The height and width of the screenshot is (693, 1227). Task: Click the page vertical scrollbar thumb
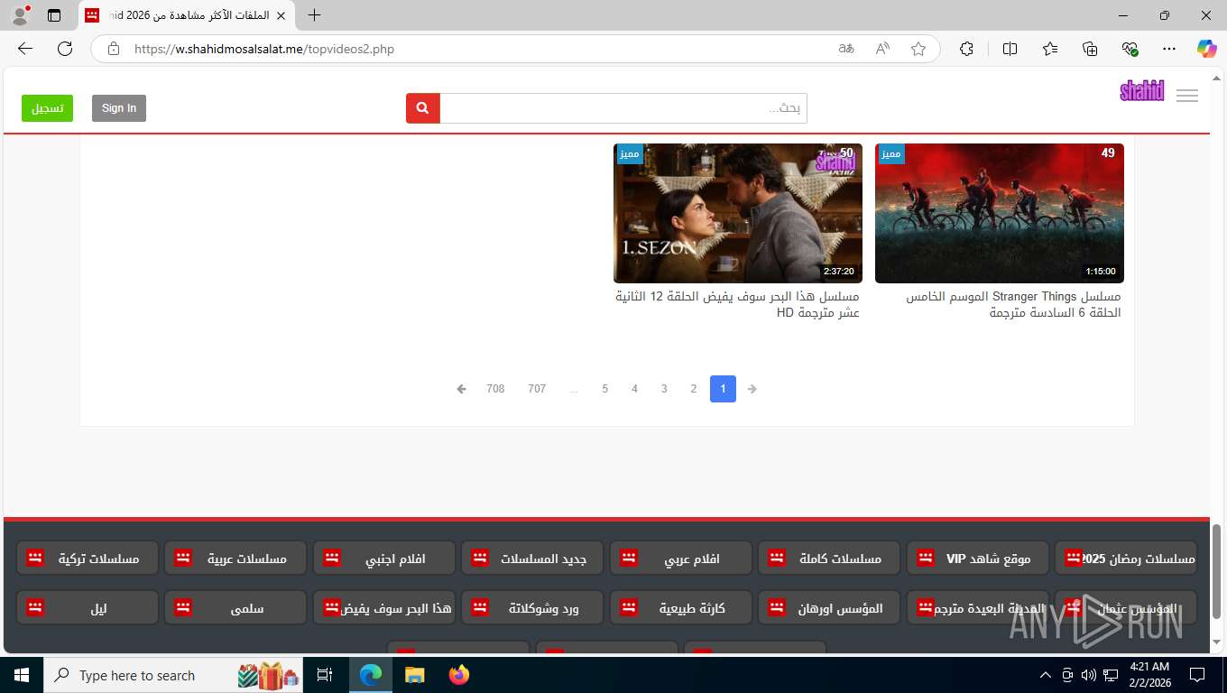coord(1217,571)
